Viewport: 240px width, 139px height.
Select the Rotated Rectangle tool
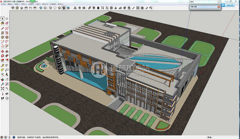7,33
